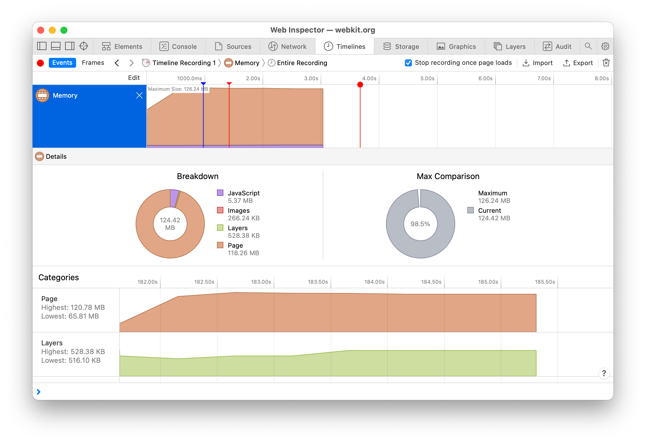646x443 pixels.
Task: Remove Memory timeline with X button
Action: 139,95
